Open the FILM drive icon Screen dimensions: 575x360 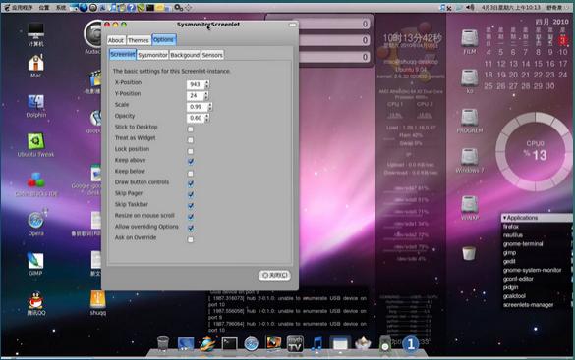[x=470, y=38]
